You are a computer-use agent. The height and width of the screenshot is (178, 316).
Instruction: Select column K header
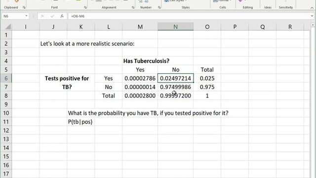[81, 27]
